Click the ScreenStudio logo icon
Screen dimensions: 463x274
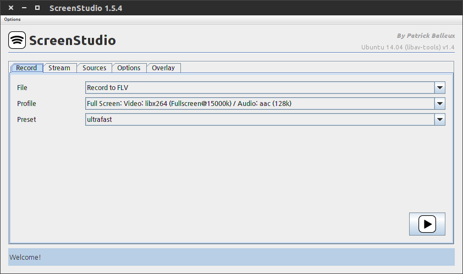click(17, 40)
